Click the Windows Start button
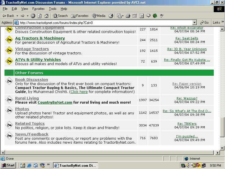The height and width of the screenshot is (169, 225). coord(8,165)
